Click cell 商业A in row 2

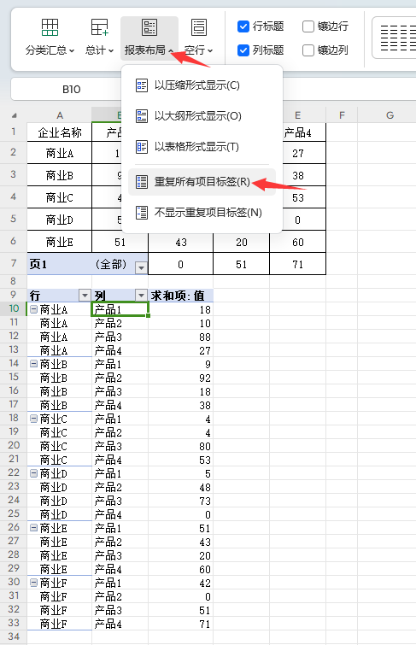pyautogui.click(x=60, y=154)
